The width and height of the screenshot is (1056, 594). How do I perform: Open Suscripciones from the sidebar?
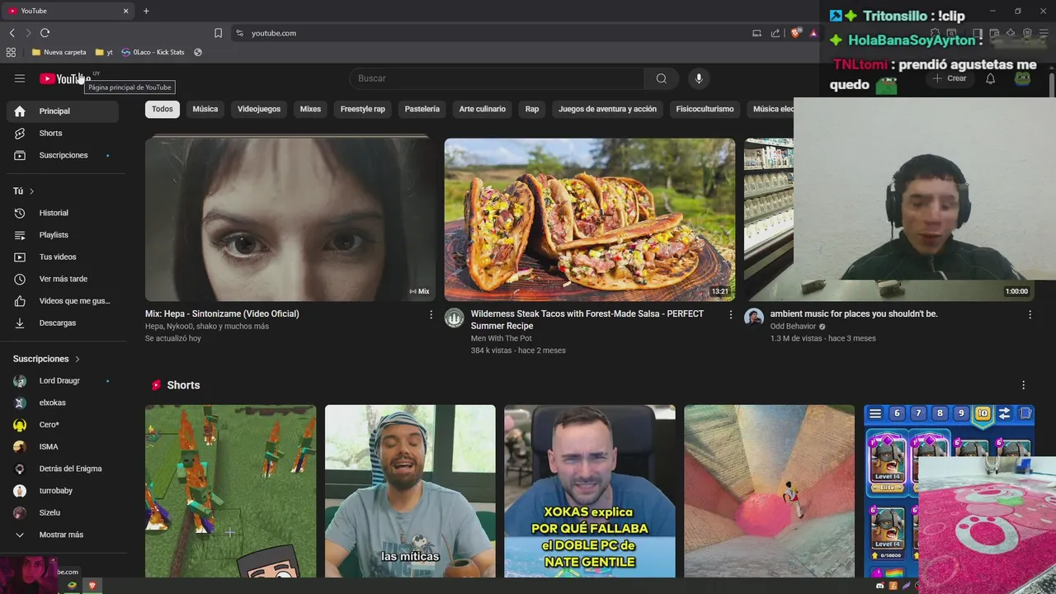click(x=63, y=155)
